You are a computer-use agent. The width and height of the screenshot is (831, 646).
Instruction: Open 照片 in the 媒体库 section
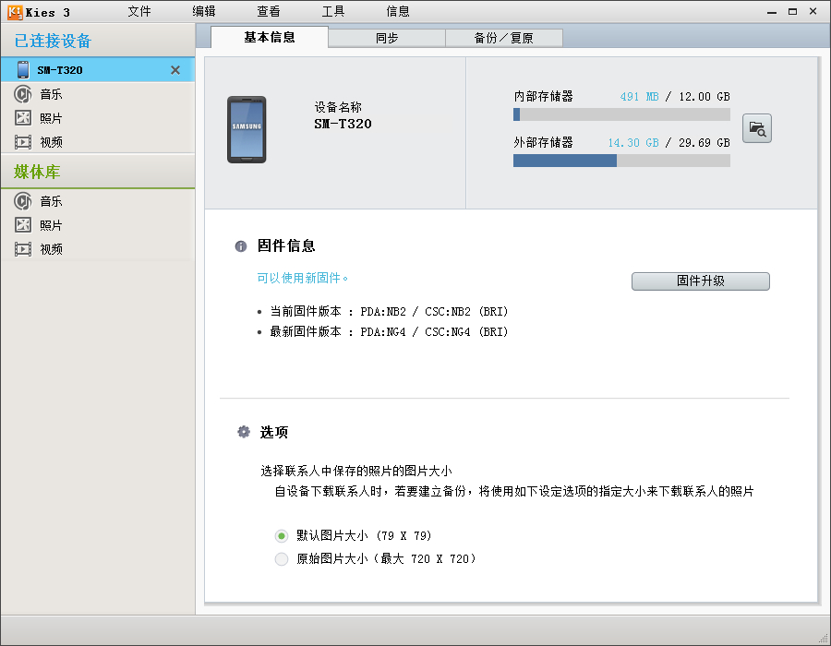pos(51,225)
